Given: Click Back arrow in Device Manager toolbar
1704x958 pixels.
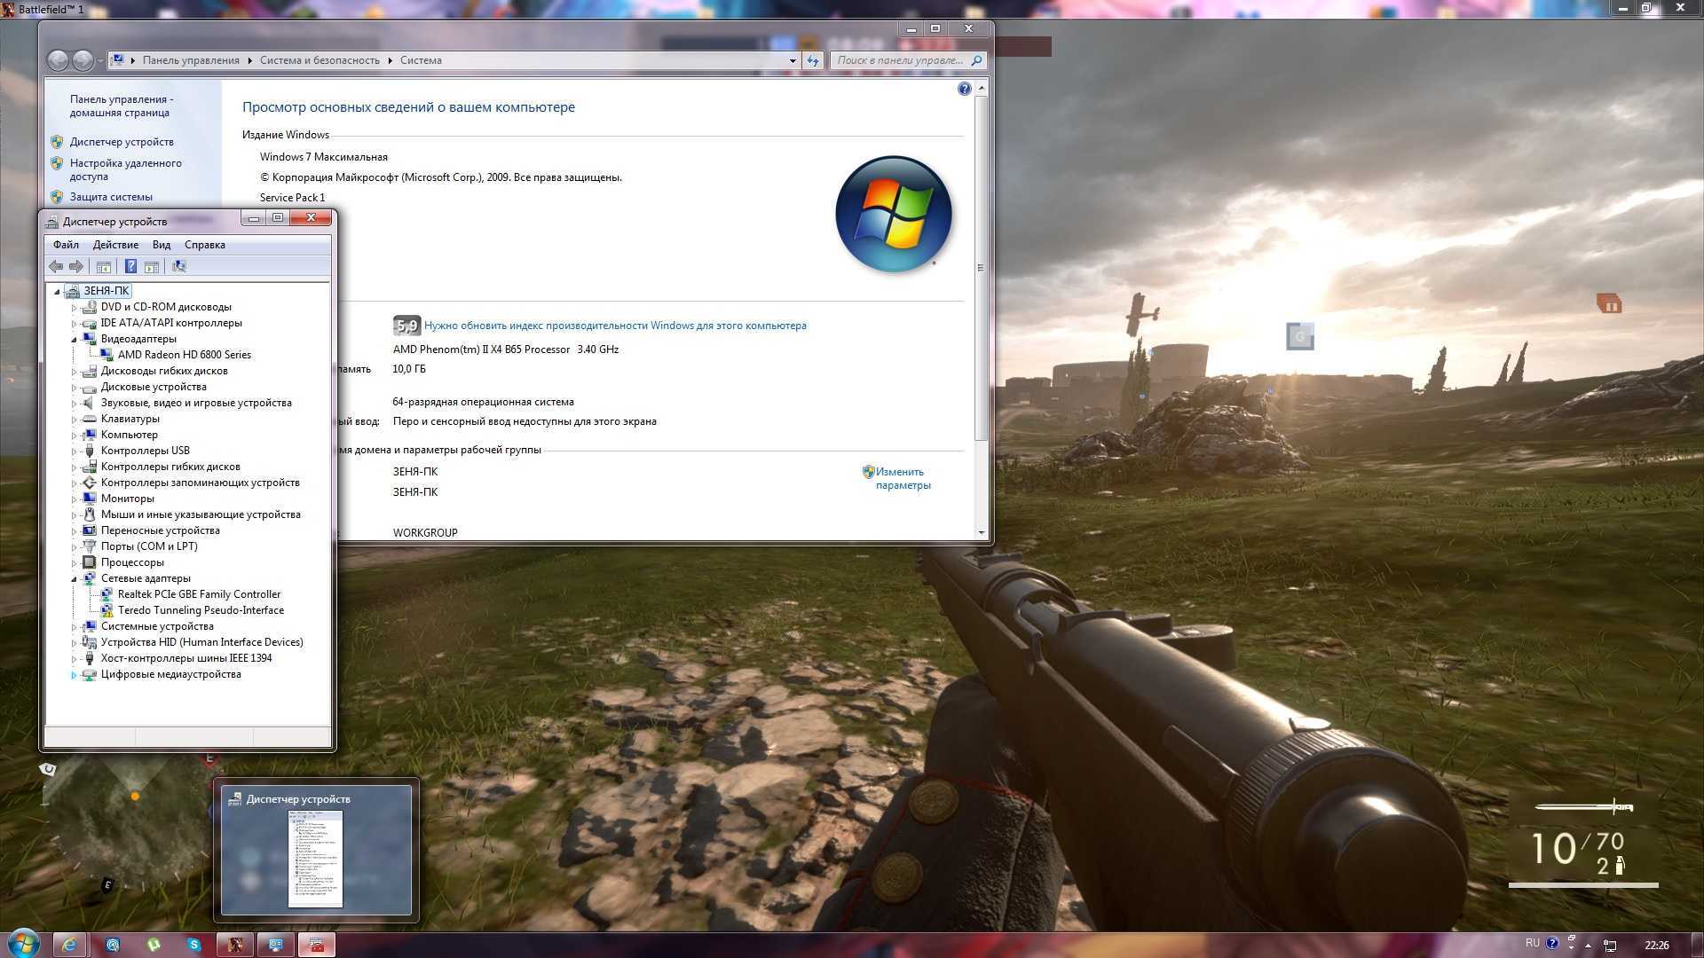Looking at the screenshot, I should 56,266.
